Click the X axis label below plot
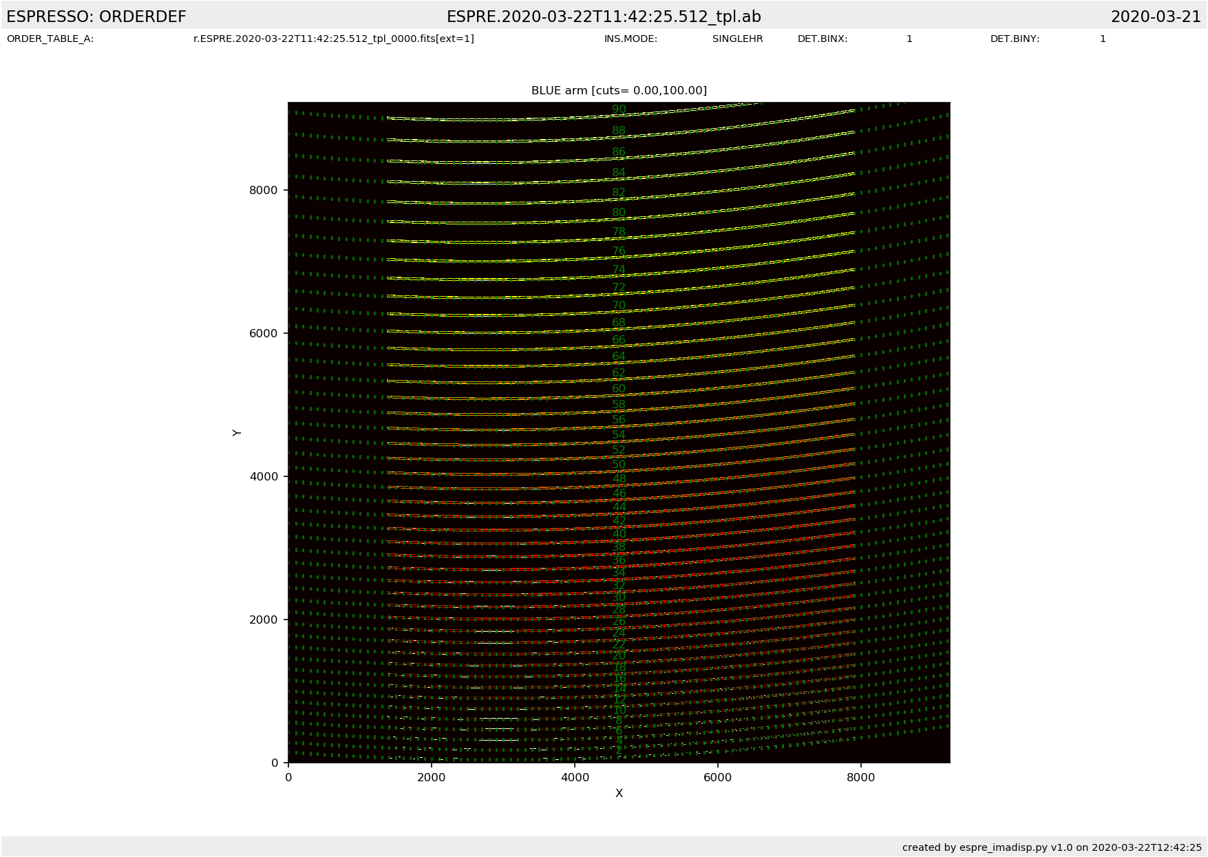Screen dimensions: 1208x857 pos(619,794)
